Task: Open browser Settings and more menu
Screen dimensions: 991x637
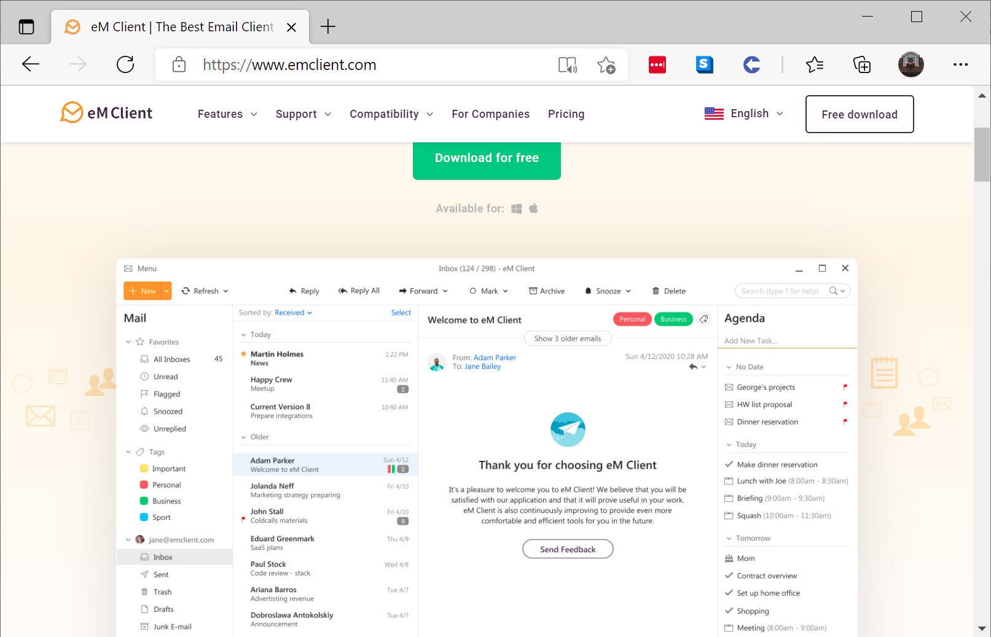Action: 960,64
